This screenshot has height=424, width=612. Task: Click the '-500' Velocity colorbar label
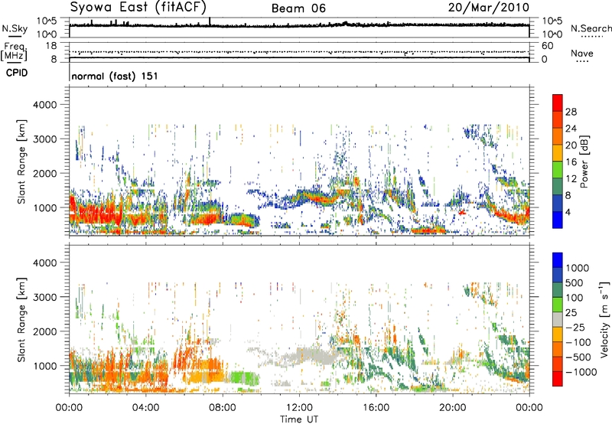(x=578, y=357)
